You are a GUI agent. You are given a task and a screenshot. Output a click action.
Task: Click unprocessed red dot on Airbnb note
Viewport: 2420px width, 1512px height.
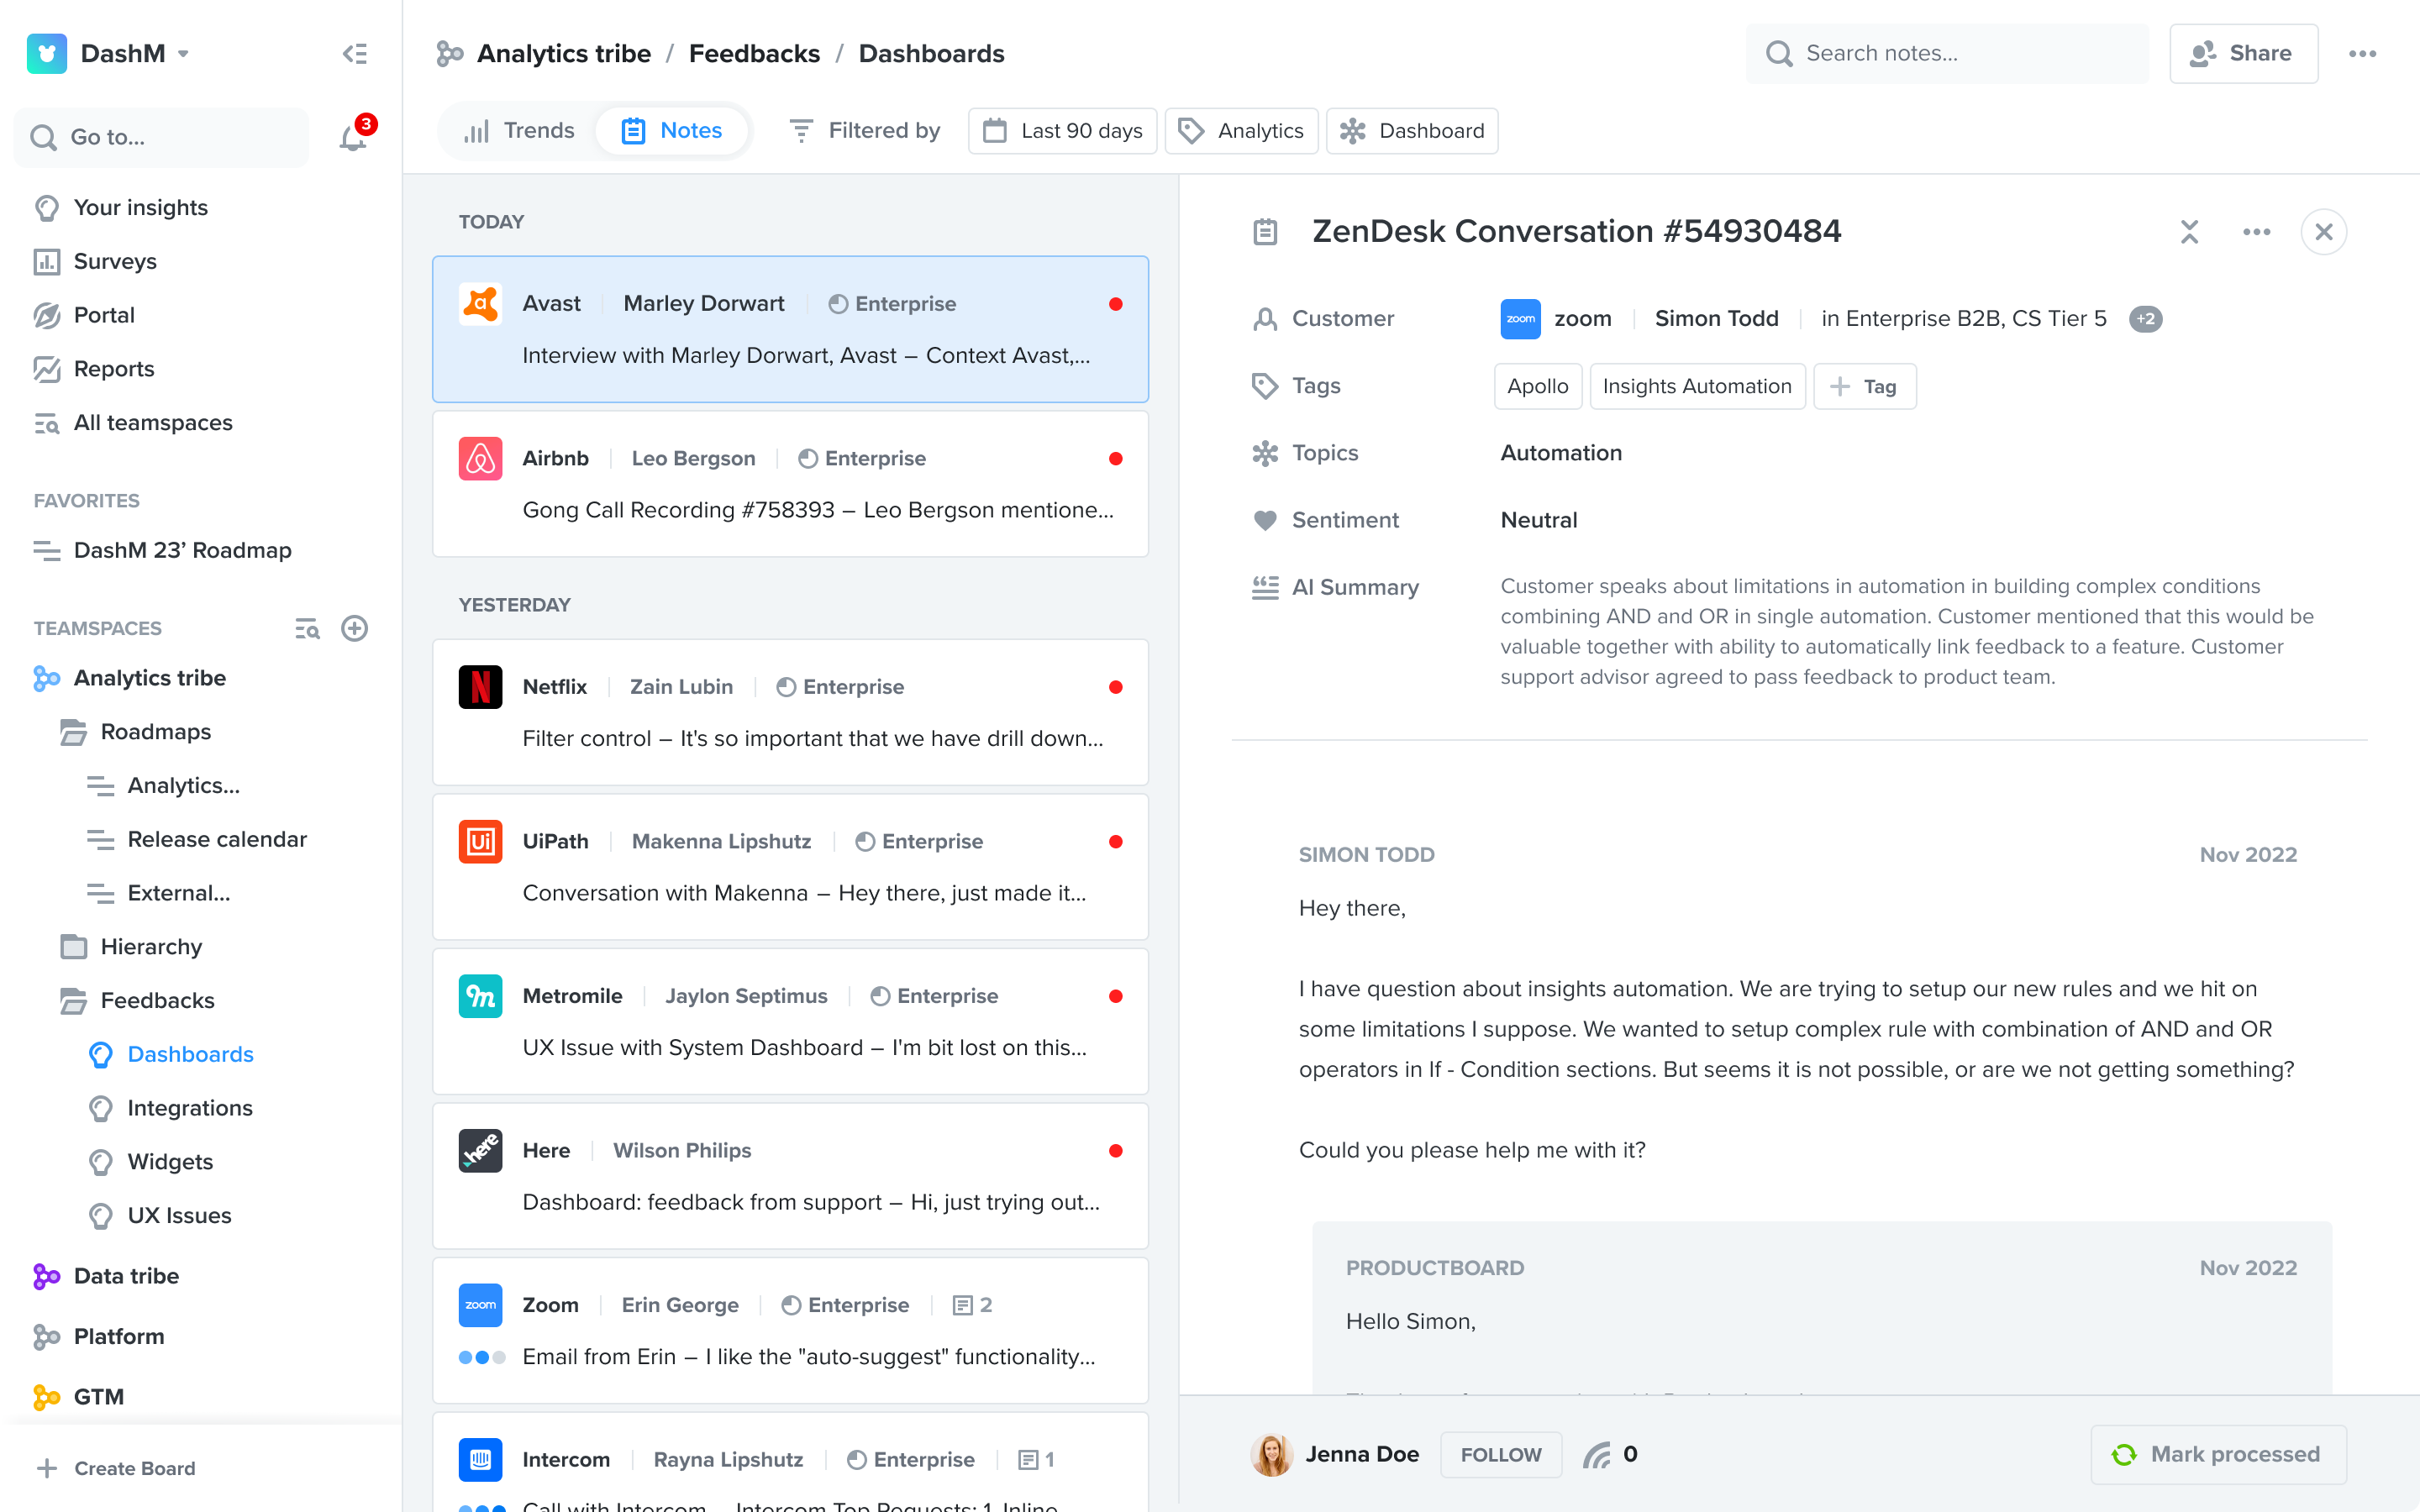(1116, 459)
